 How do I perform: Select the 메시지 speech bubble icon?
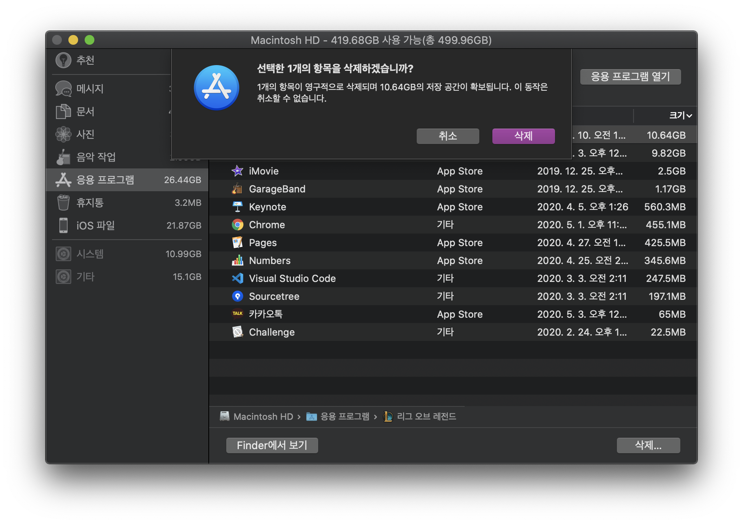coord(63,89)
